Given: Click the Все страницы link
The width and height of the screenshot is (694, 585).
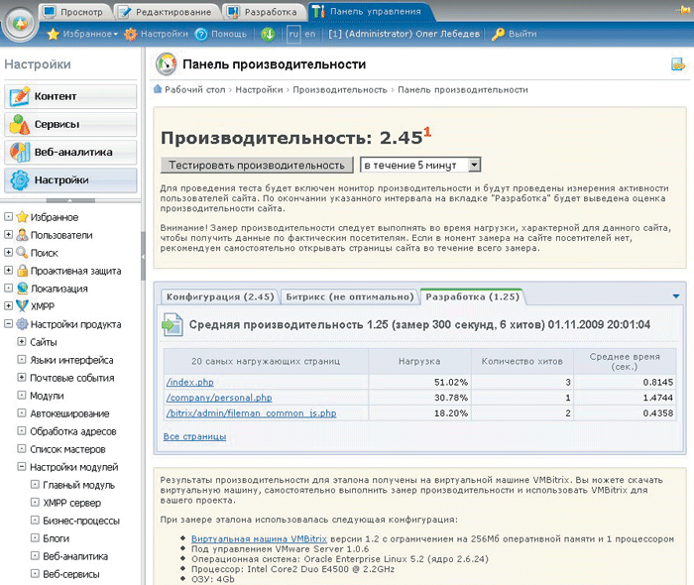Looking at the screenshot, I should [x=193, y=436].
